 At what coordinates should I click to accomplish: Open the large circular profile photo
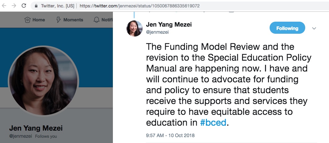[43, 81]
